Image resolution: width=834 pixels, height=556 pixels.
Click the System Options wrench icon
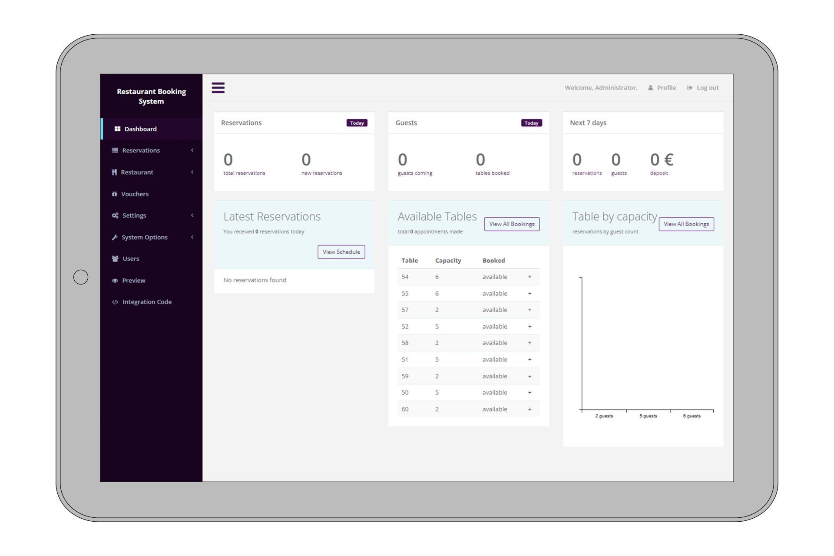115,237
